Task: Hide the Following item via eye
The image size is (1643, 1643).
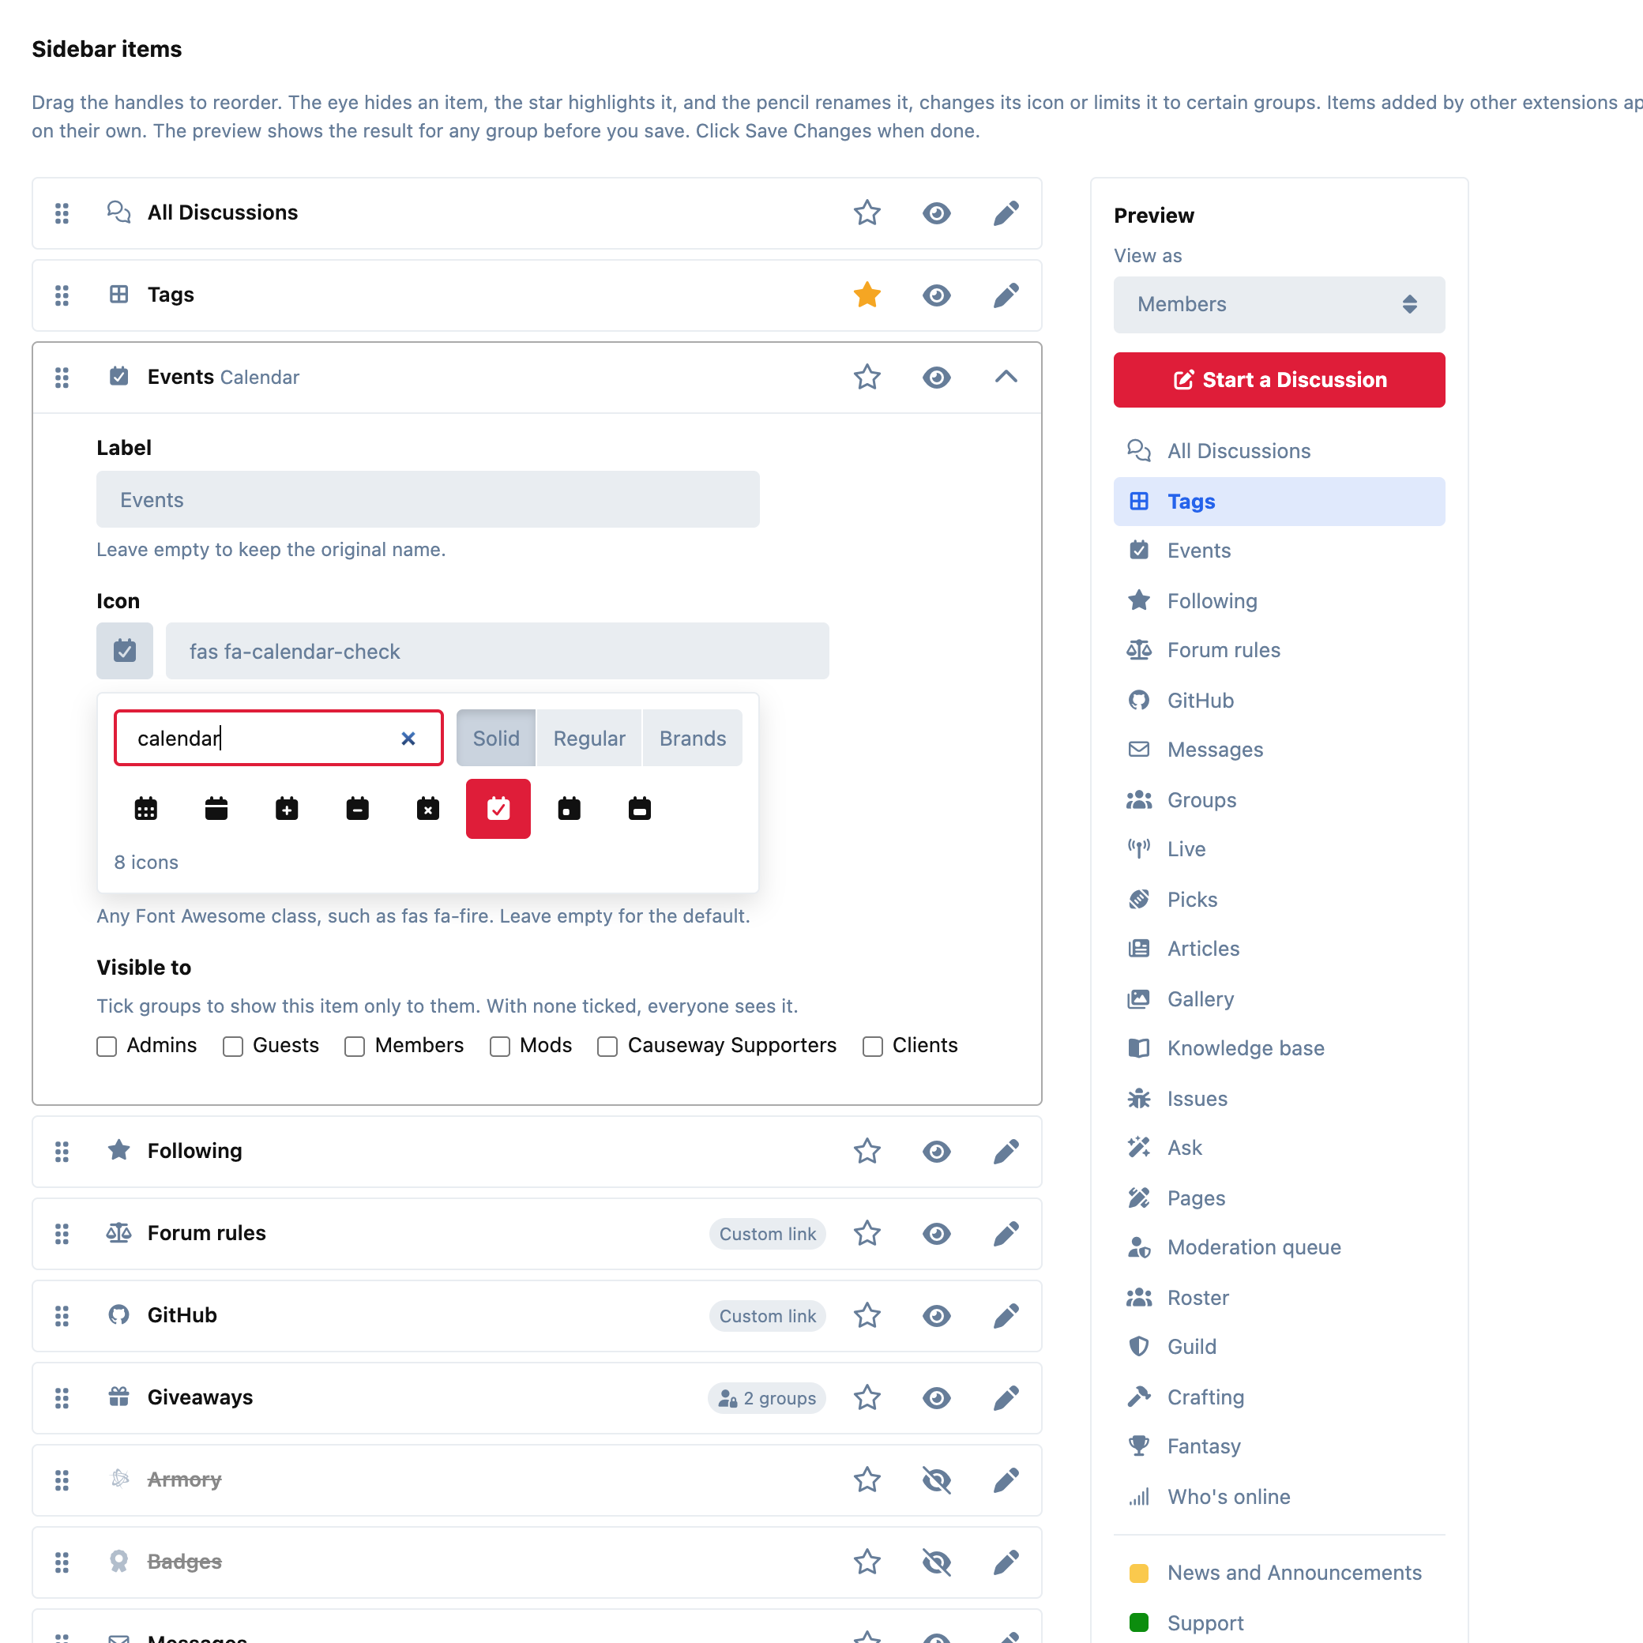Action: click(936, 1152)
